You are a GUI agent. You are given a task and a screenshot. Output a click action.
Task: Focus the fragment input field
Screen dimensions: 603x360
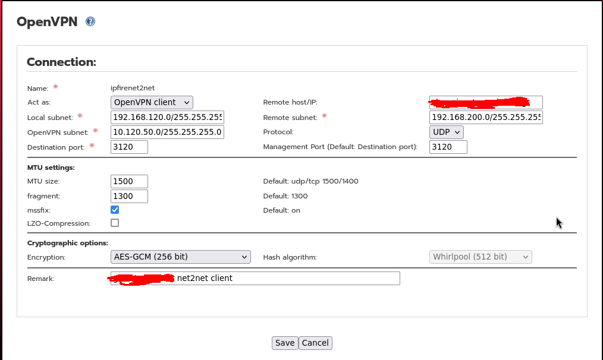[129, 196]
